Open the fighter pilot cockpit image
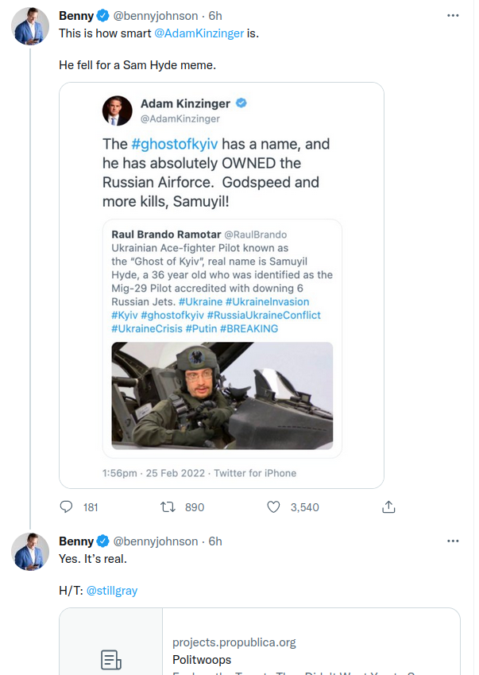This screenshot has height=675, width=479. point(222,396)
